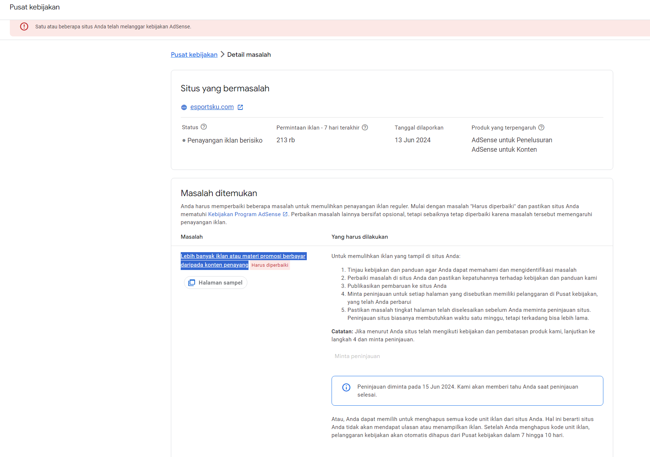Show help for Produk yang terpengaruh
Screen dimensions: 650x457
(x=541, y=127)
